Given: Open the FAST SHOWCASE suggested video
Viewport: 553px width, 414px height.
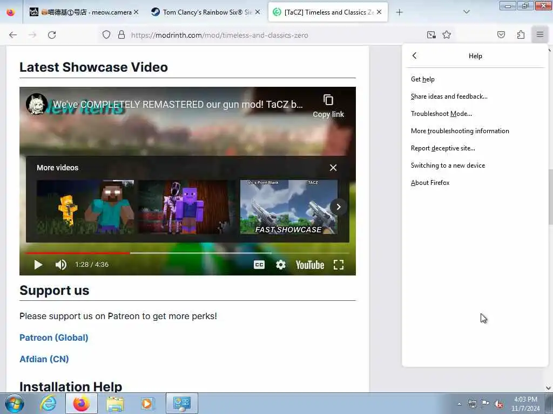Looking at the screenshot, I should click(289, 207).
